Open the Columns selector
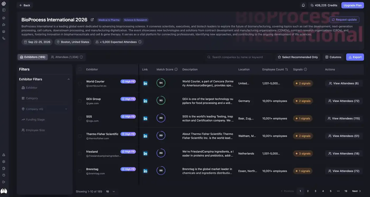This screenshot has width=370, height=197. coord(333,57)
